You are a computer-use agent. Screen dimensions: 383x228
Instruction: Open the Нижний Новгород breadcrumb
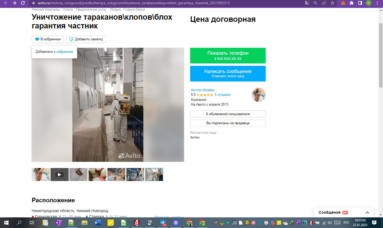click(x=45, y=10)
